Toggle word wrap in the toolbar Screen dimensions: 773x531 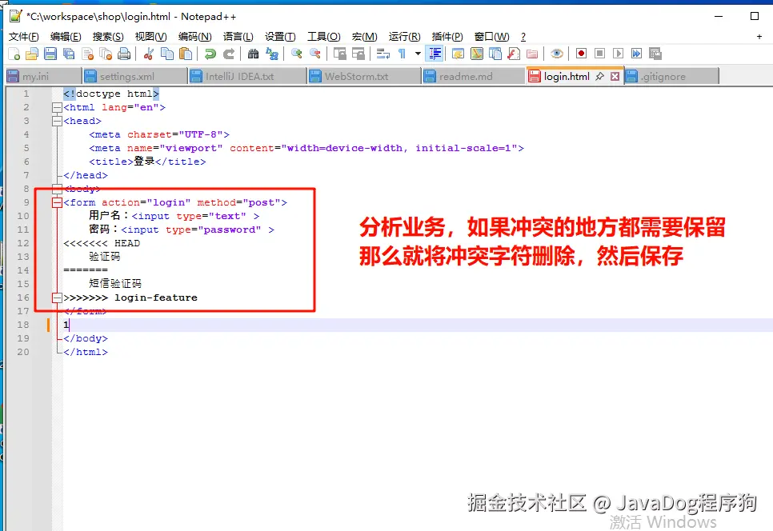coord(383,54)
